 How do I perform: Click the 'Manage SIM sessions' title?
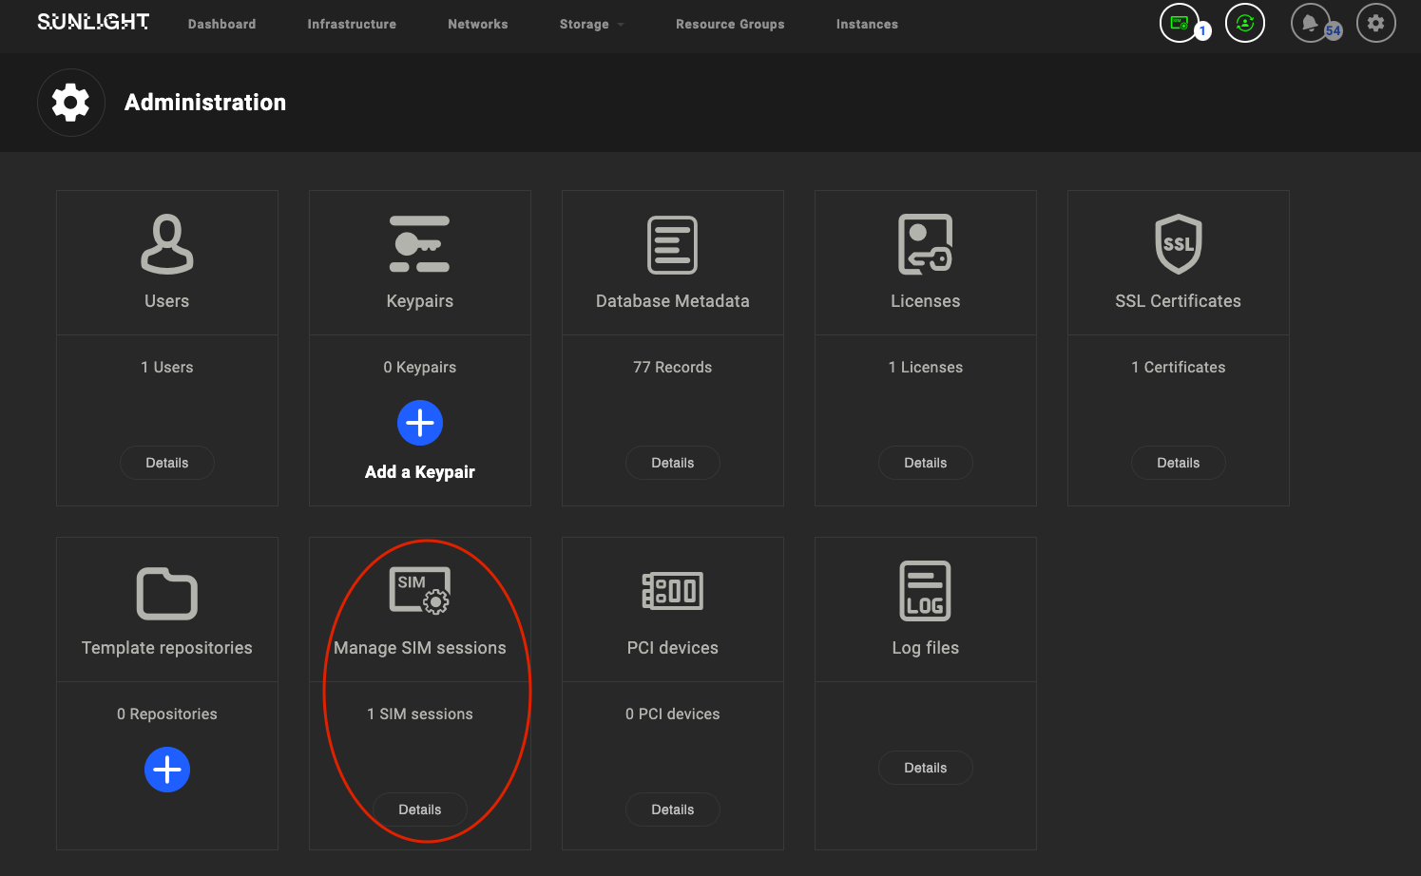(420, 648)
